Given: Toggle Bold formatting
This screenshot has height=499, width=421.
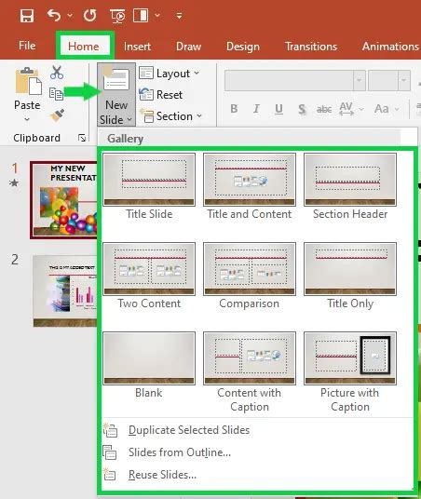Looking at the screenshot, I should 234,109.
